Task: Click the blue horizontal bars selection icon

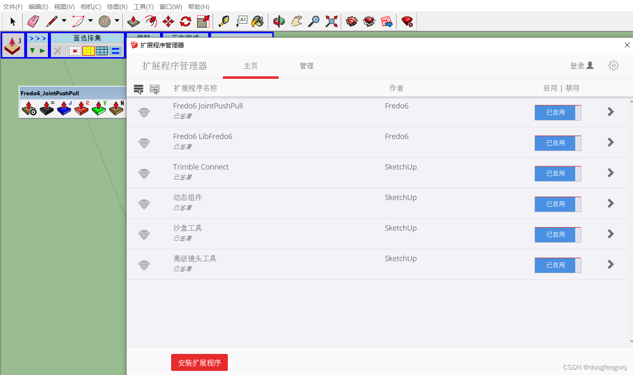Action: pyautogui.click(x=116, y=51)
